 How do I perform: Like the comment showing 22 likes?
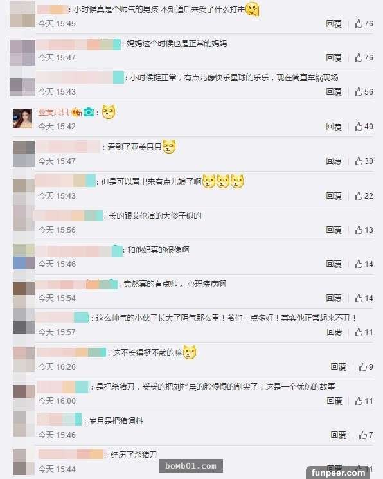pos(359,196)
